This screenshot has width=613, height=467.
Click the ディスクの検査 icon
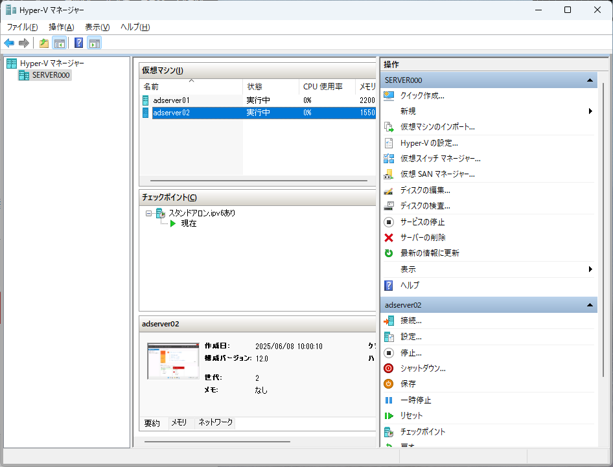389,206
